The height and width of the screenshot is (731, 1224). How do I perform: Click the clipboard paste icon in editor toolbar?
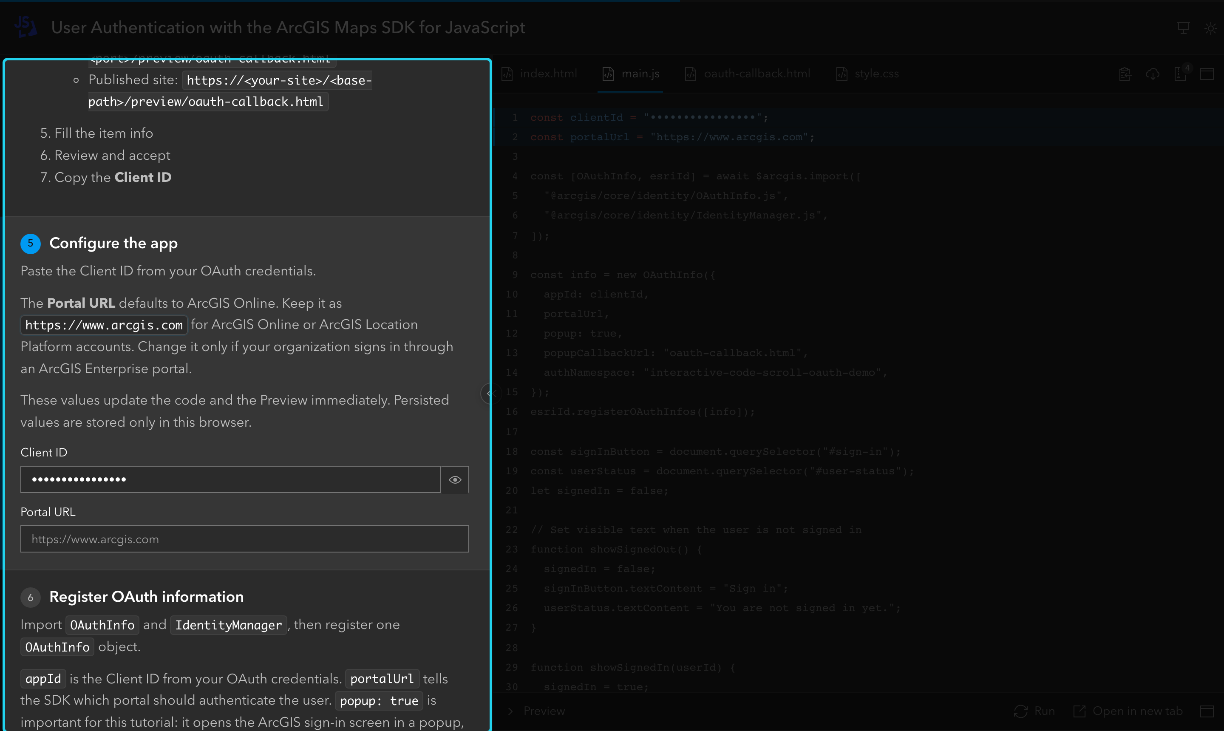[1125, 74]
